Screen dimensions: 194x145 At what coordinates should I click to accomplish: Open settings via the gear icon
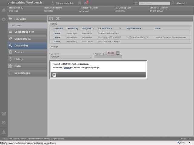pos(4,19)
